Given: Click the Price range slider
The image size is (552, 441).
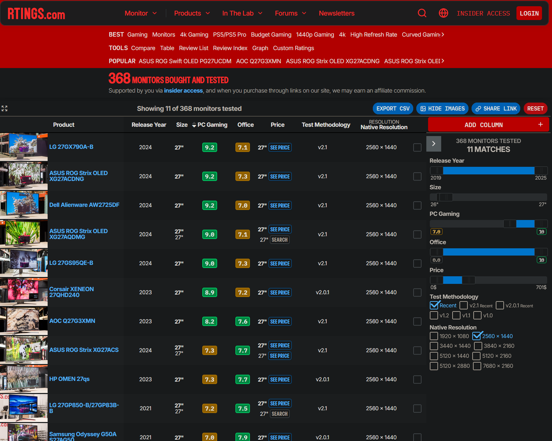Looking at the screenshot, I should pos(488,280).
